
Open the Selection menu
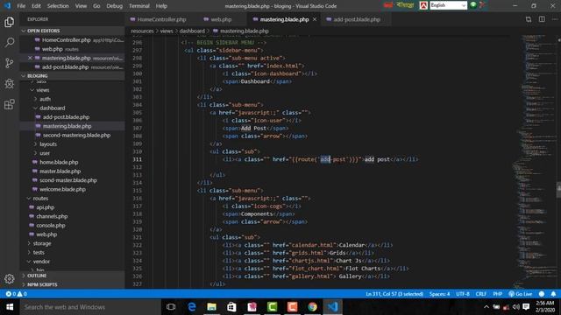click(x=58, y=6)
